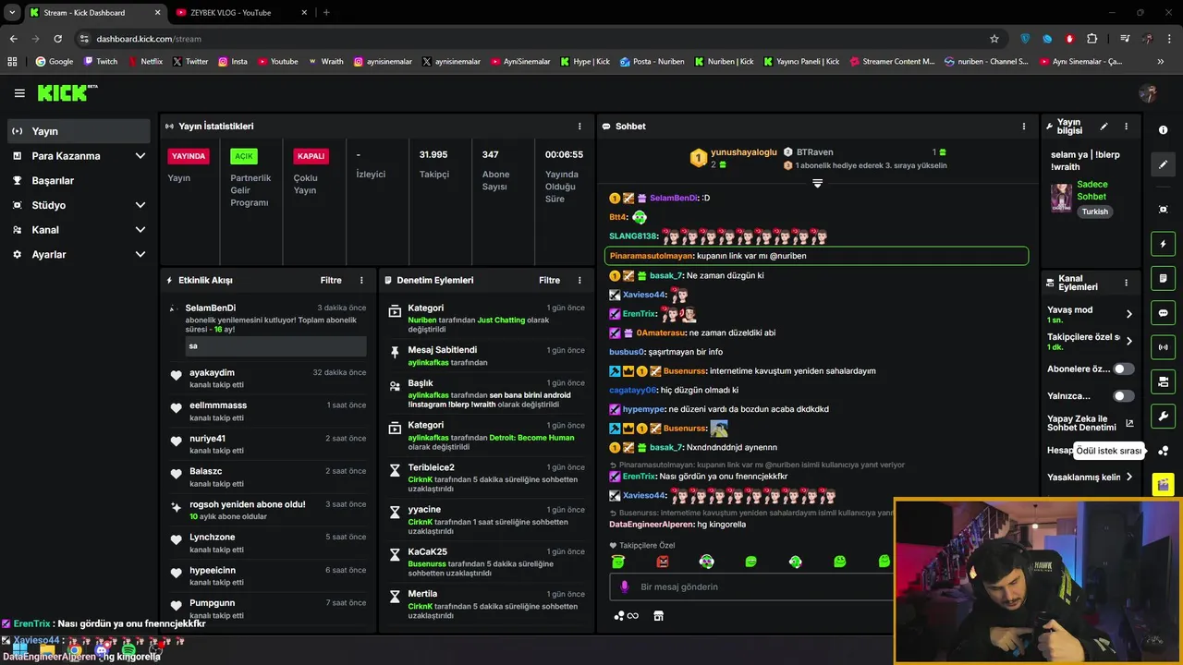Viewport: 1183px width, 665px height.
Task: Click the Turkish language tag
Action: (1095, 212)
